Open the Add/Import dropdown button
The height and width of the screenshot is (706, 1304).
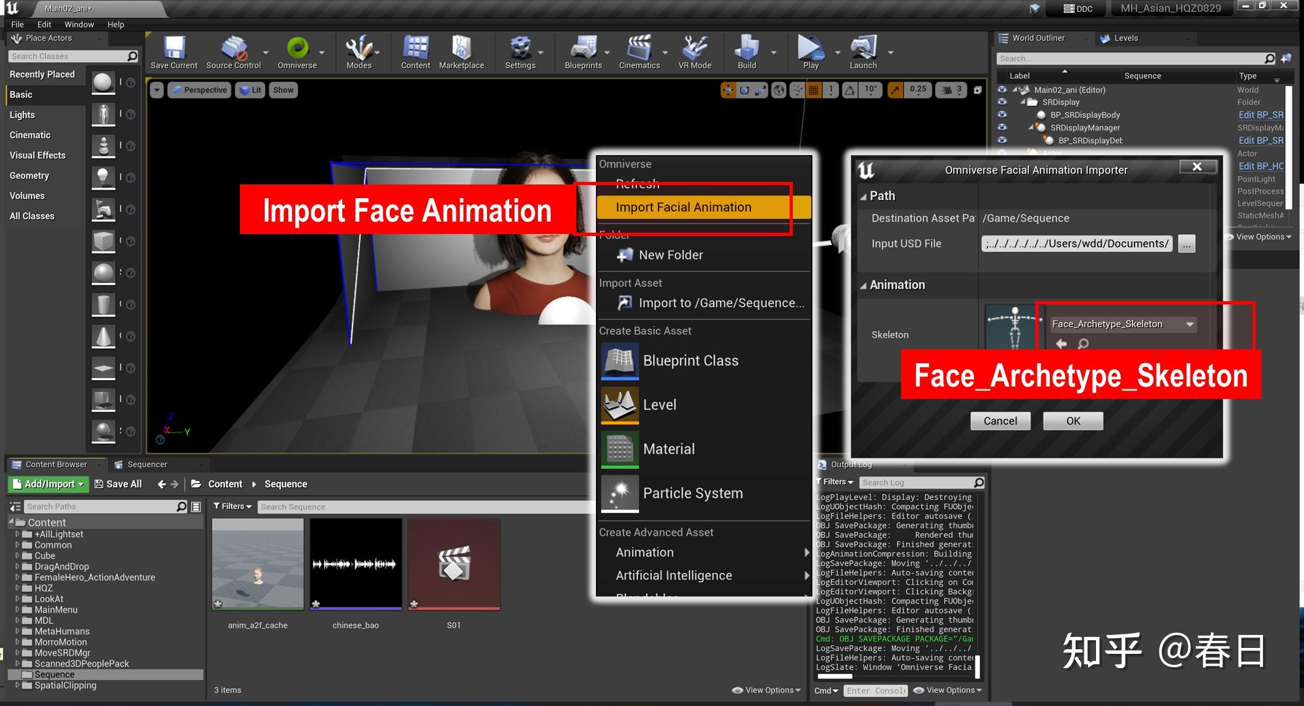tap(49, 484)
